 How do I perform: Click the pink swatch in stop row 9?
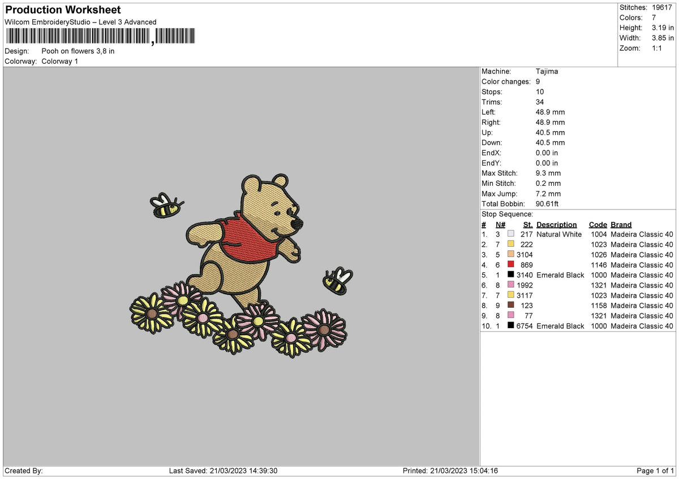pyautogui.click(x=511, y=316)
